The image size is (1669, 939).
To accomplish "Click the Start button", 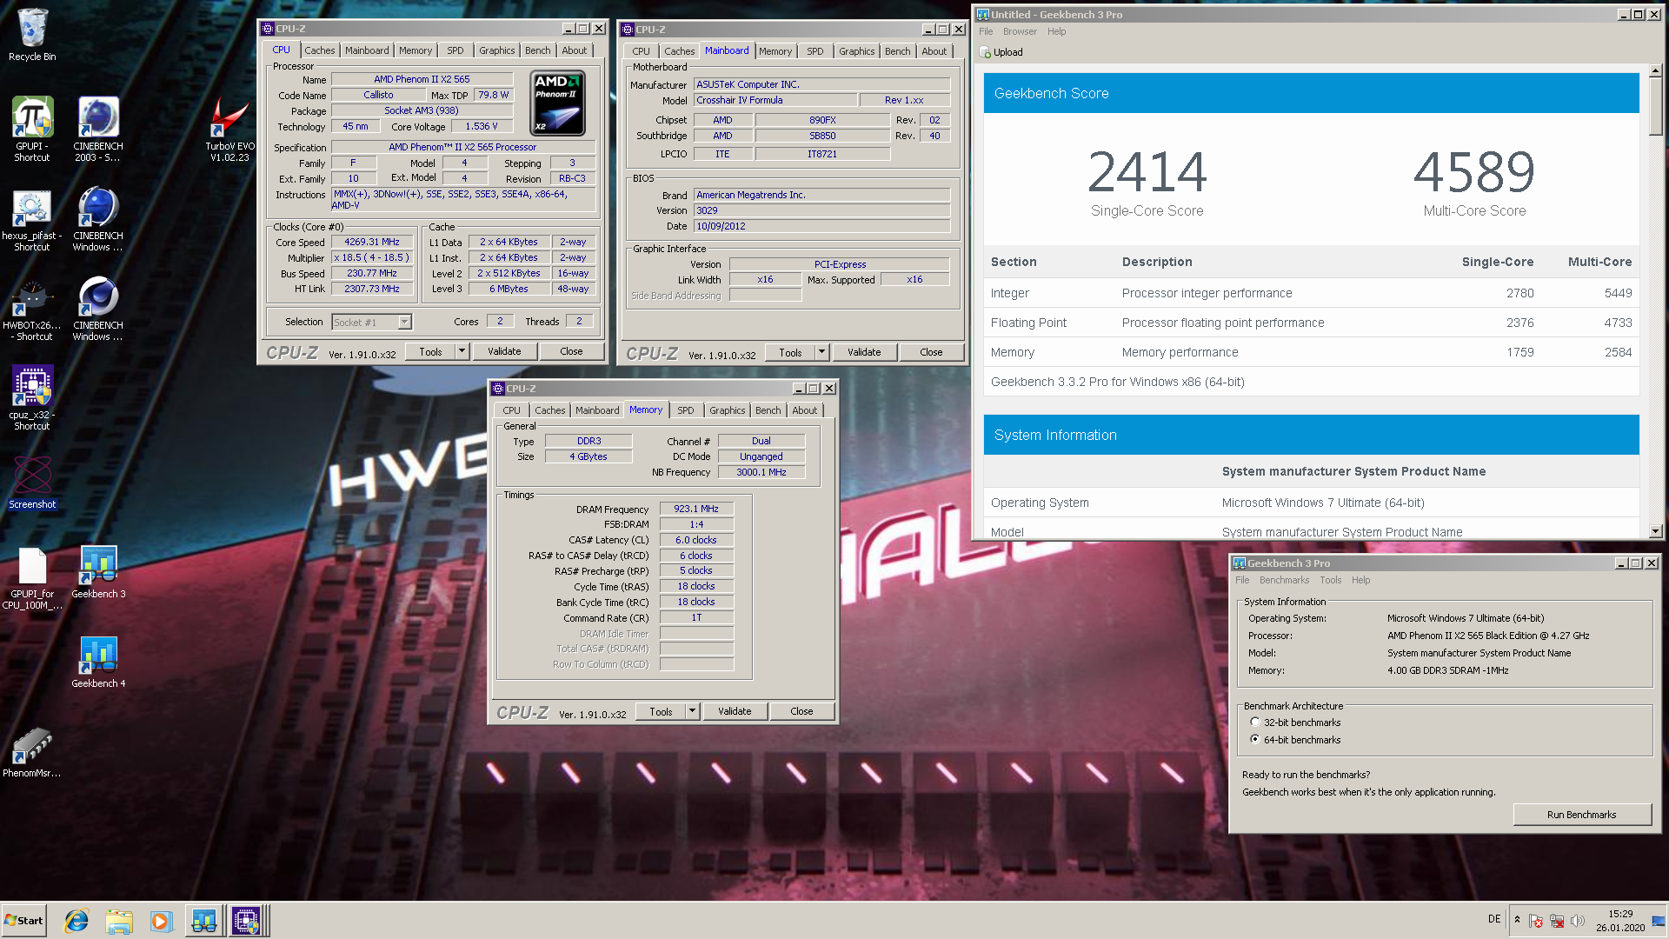I will [23, 921].
